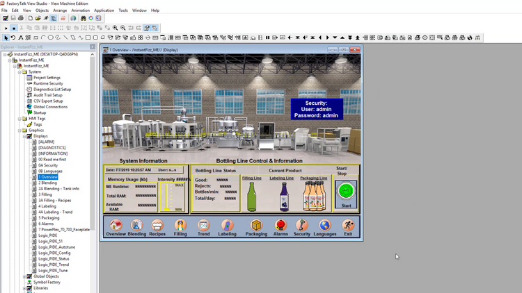Toggle the green Start/Stop push button
This screenshot has height=293, width=522.
coord(346,191)
